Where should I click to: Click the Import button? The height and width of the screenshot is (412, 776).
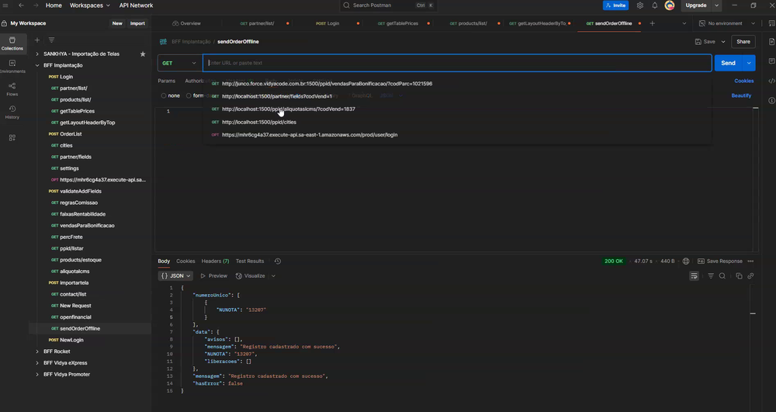[137, 23]
